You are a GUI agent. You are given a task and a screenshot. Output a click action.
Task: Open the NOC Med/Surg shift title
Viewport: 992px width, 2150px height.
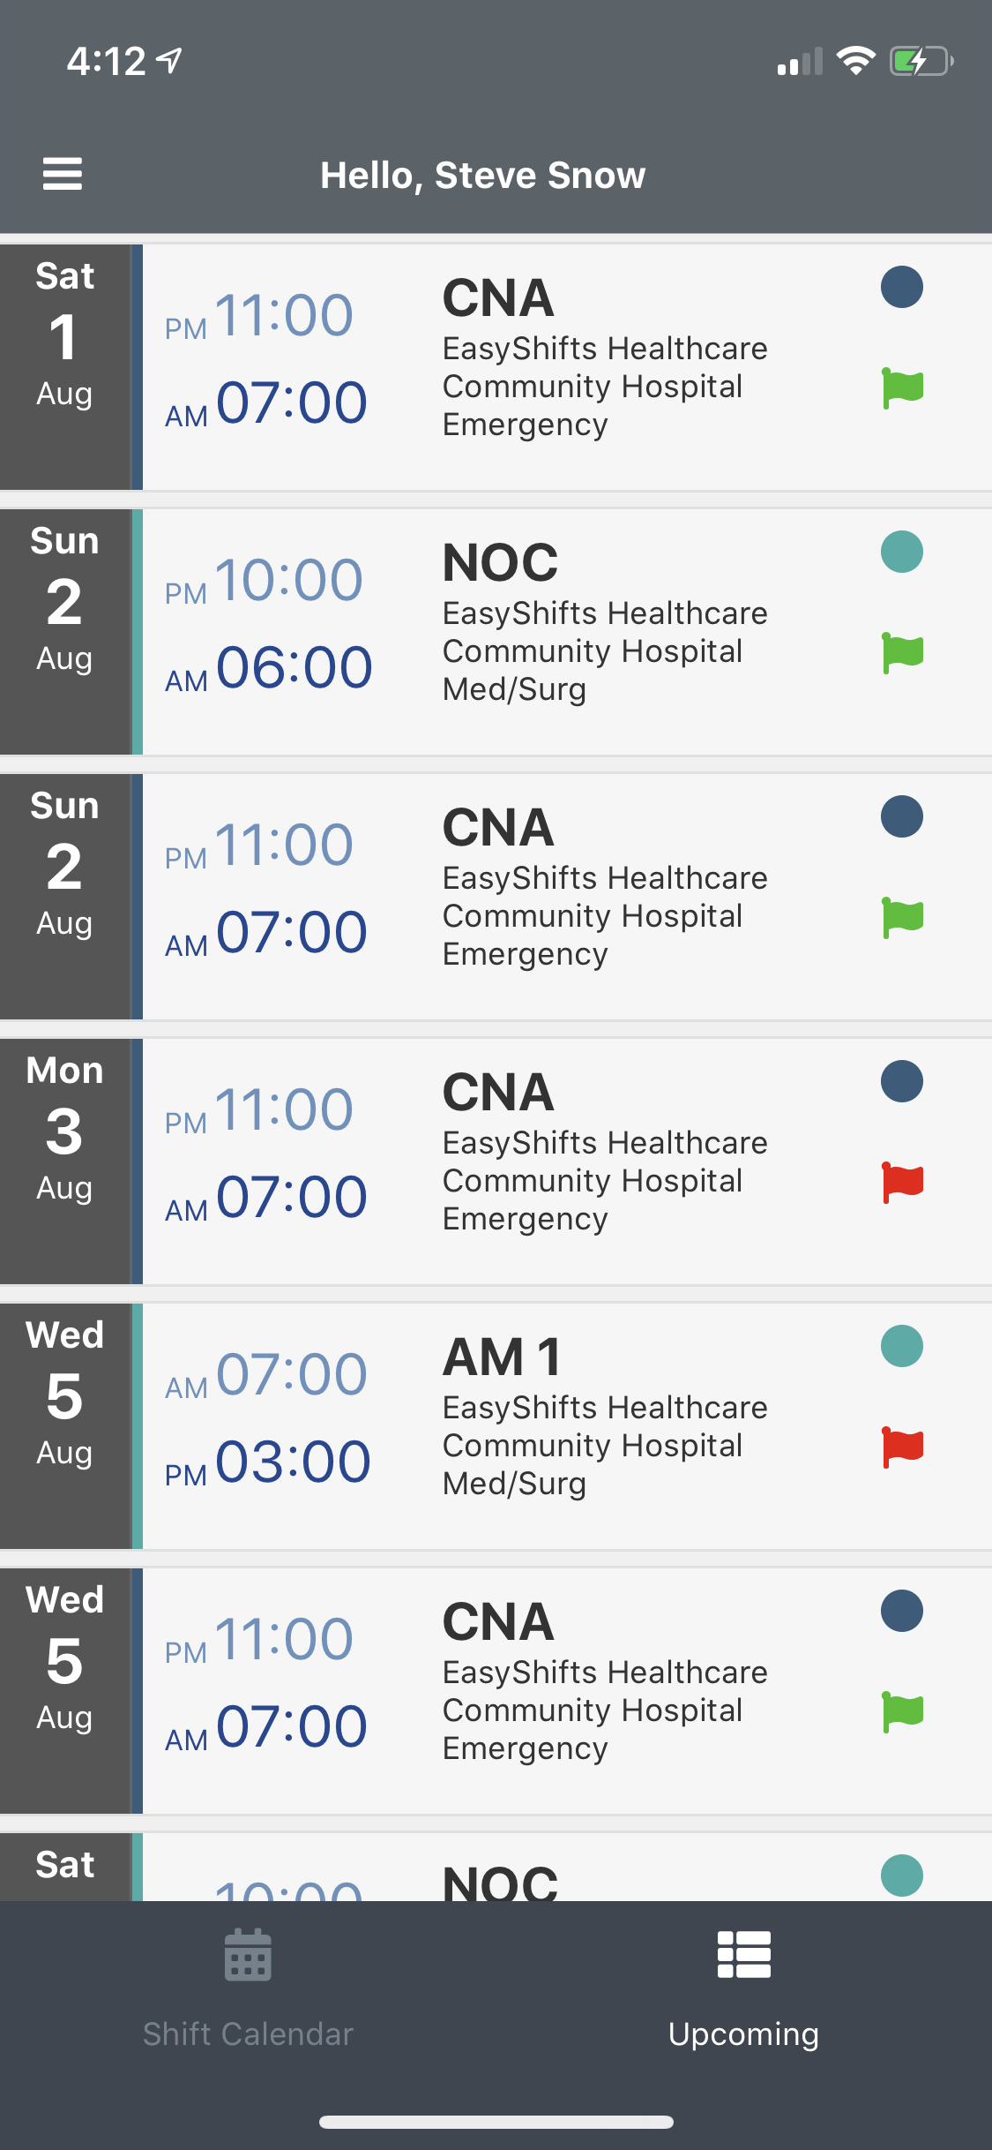(x=500, y=562)
